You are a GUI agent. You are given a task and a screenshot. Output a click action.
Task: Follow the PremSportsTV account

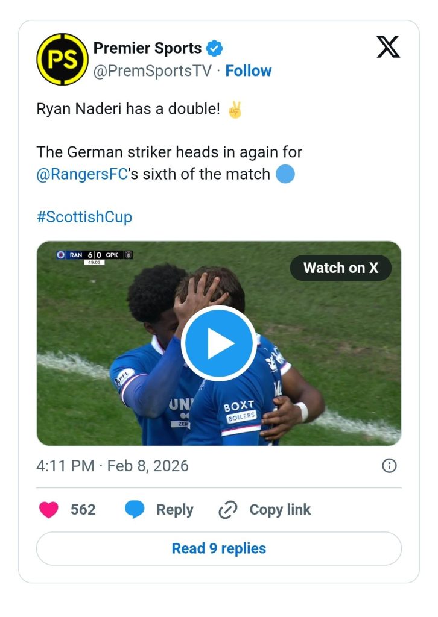(x=249, y=70)
